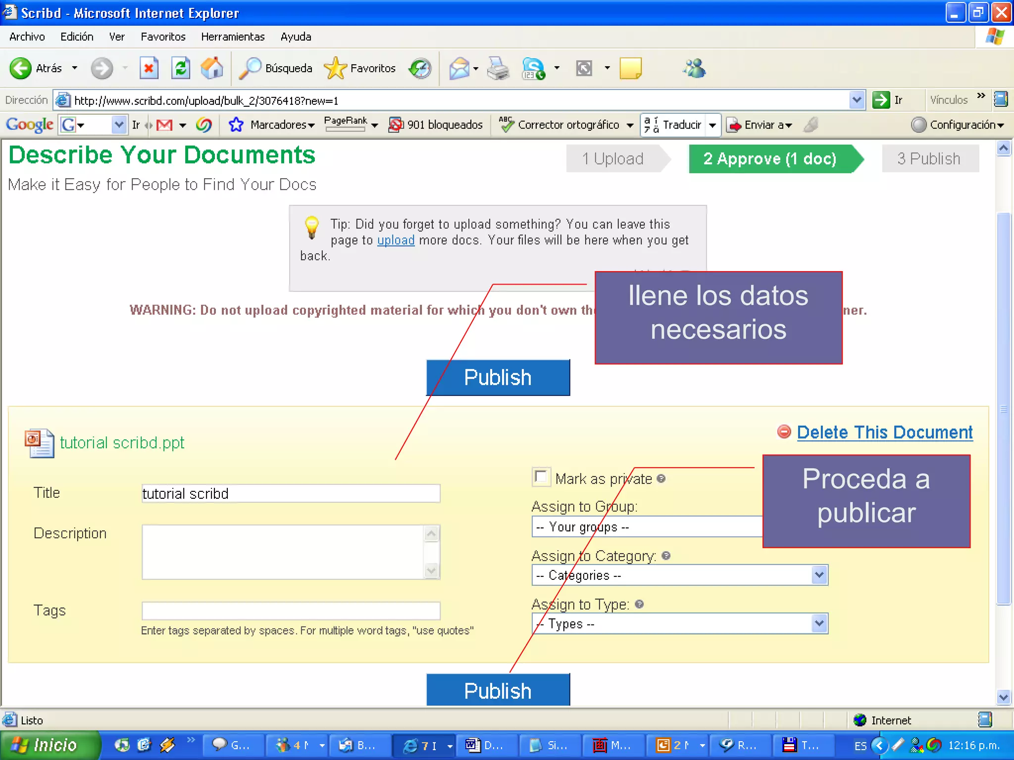Viewport: 1014px width, 760px height.
Task: Open the Your groups dropdown
Action: pyautogui.click(x=647, y=526)
